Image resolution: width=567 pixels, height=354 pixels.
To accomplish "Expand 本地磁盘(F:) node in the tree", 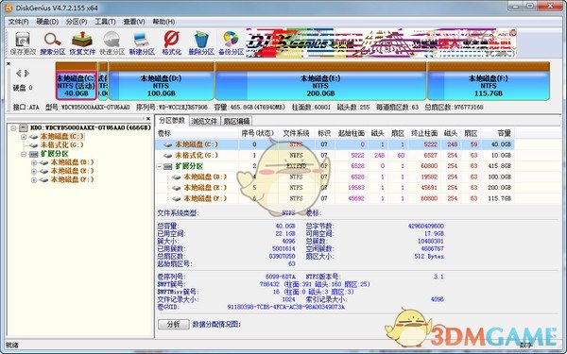I will pyautogui.click(x=34, y=180).
